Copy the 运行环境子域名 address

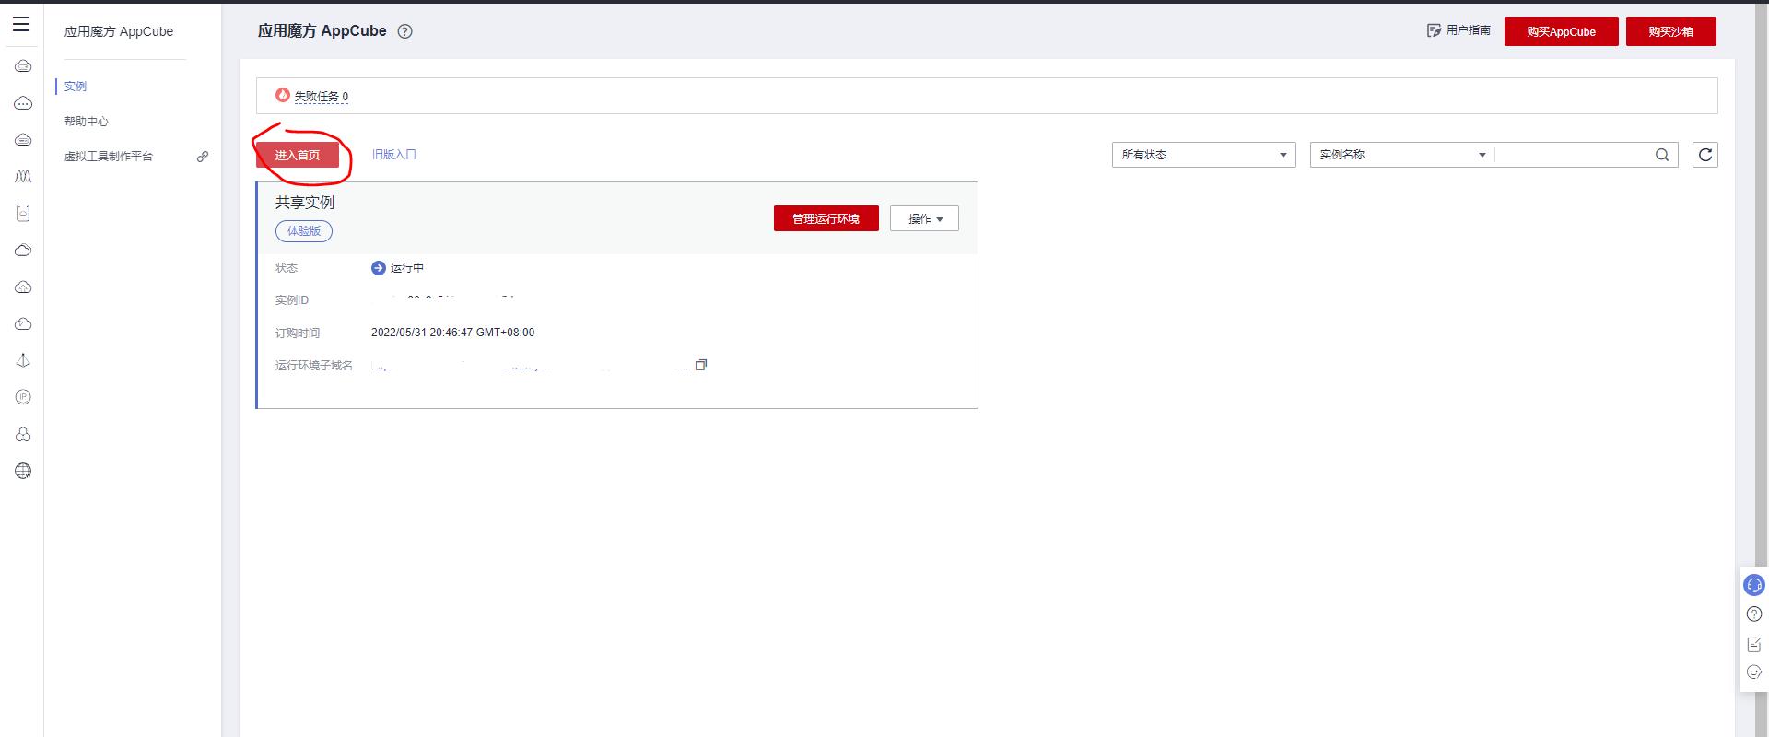tap(701, 365)
